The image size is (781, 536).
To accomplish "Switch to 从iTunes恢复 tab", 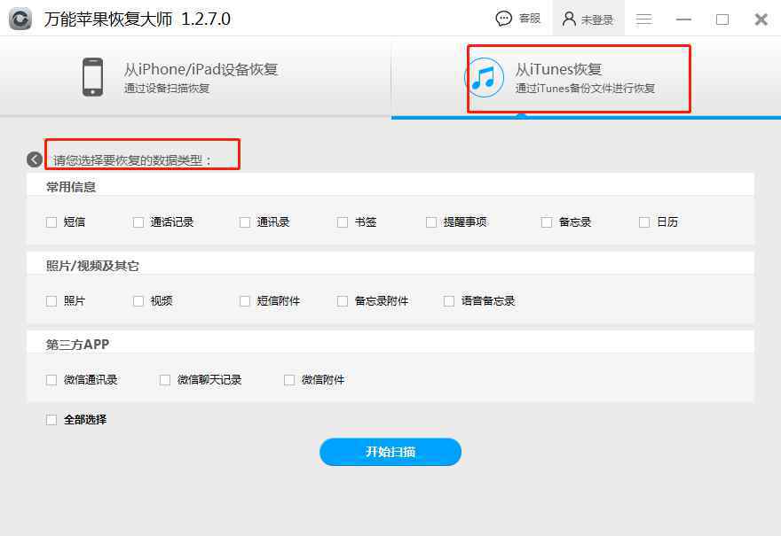I will (586, 77).
